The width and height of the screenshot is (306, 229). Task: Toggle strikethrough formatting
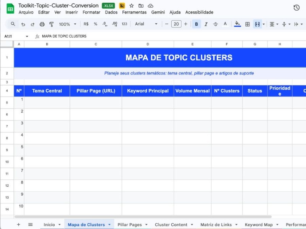click(x=215, y=24)
